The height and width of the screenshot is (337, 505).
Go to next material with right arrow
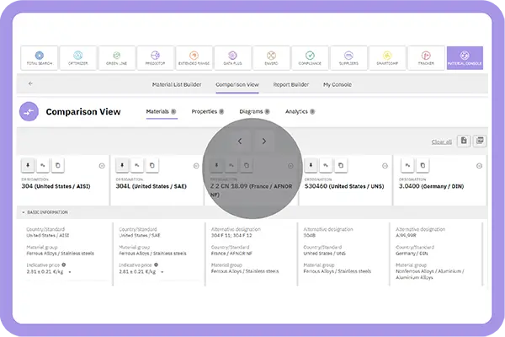point(264,141)
